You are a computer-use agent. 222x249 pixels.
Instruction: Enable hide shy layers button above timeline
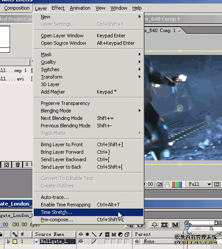155,225
